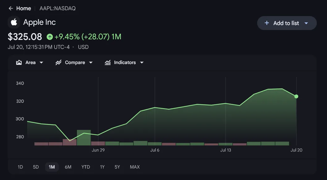Click the Apple logo icon
The width and height of the screenshot is (327, 180).
click(x=14, y=22)
